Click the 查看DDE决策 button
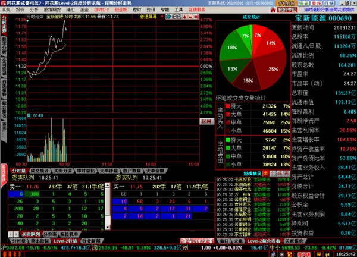357x258 pixels. point(198,241)
